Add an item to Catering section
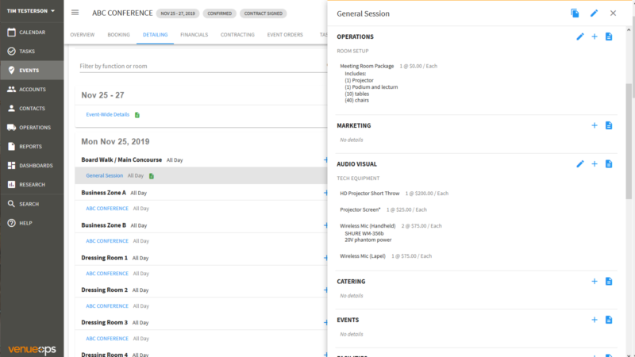The height and width of the screenshot is (357, 635). click(x=594, y=282)
